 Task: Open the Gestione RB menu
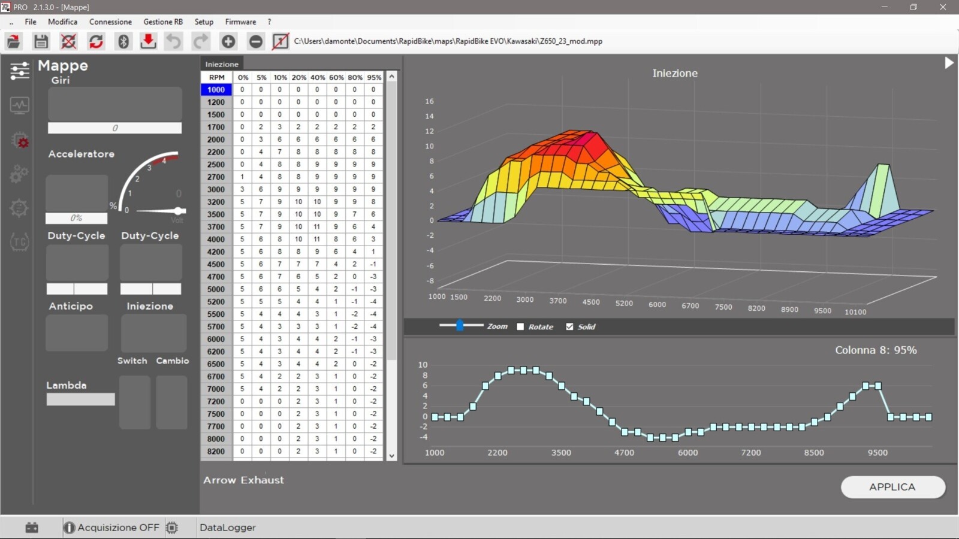[x=162, y=22]
